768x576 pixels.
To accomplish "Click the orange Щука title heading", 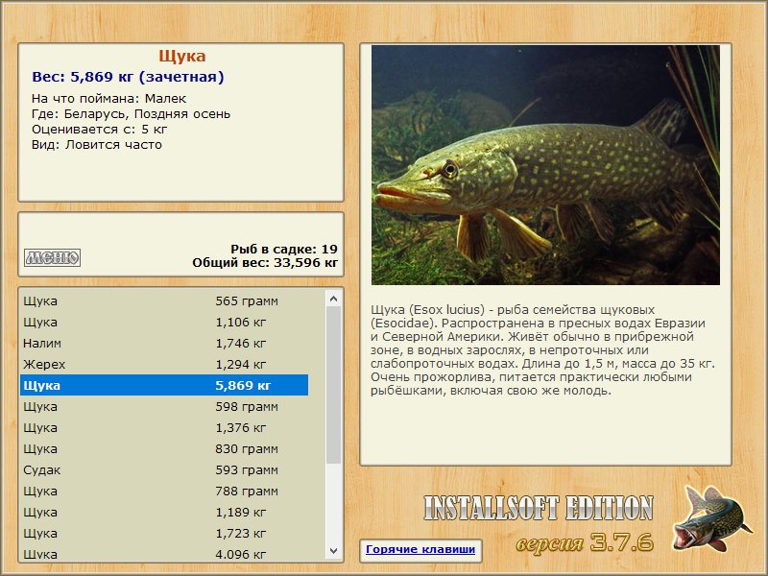I will 181,57.
